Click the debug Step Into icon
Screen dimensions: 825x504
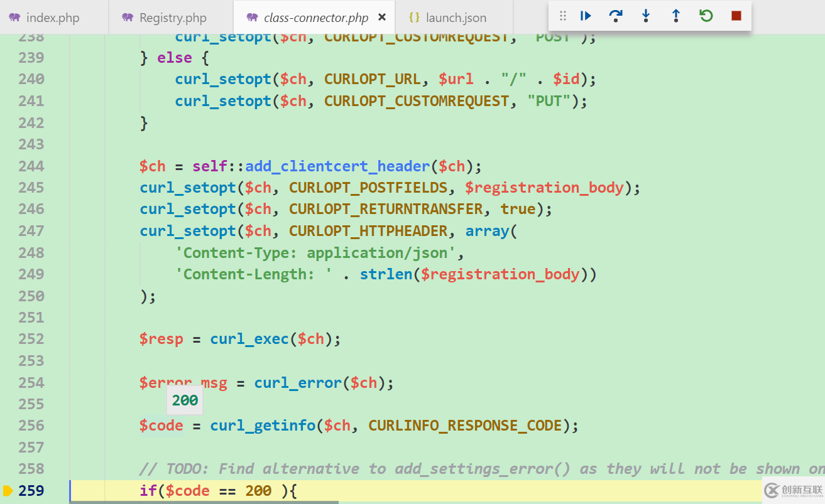(x=646, y=16)
